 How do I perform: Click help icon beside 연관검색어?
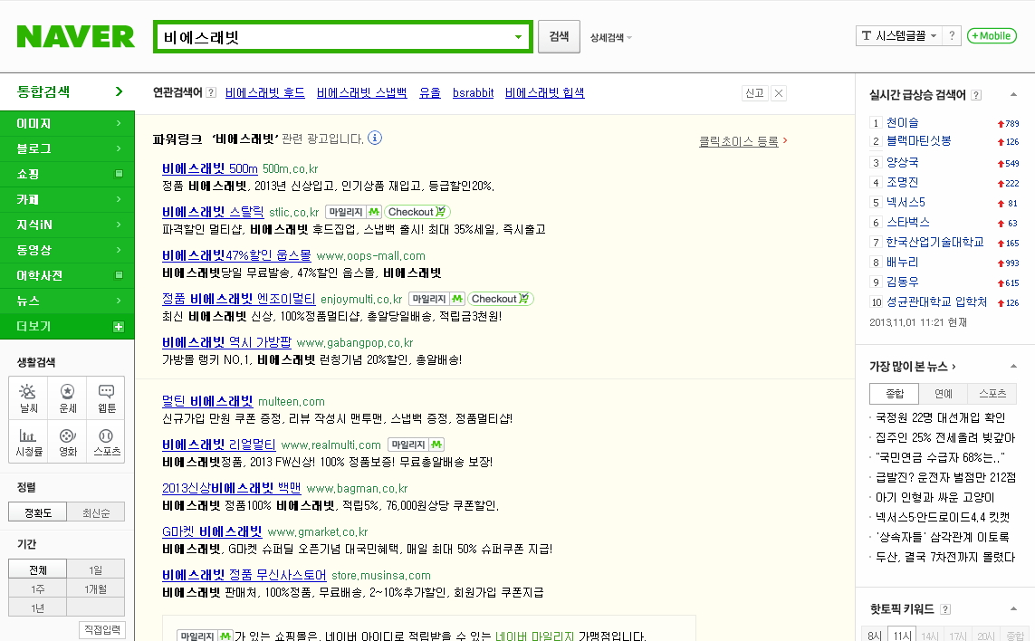(x=211, y=92)
